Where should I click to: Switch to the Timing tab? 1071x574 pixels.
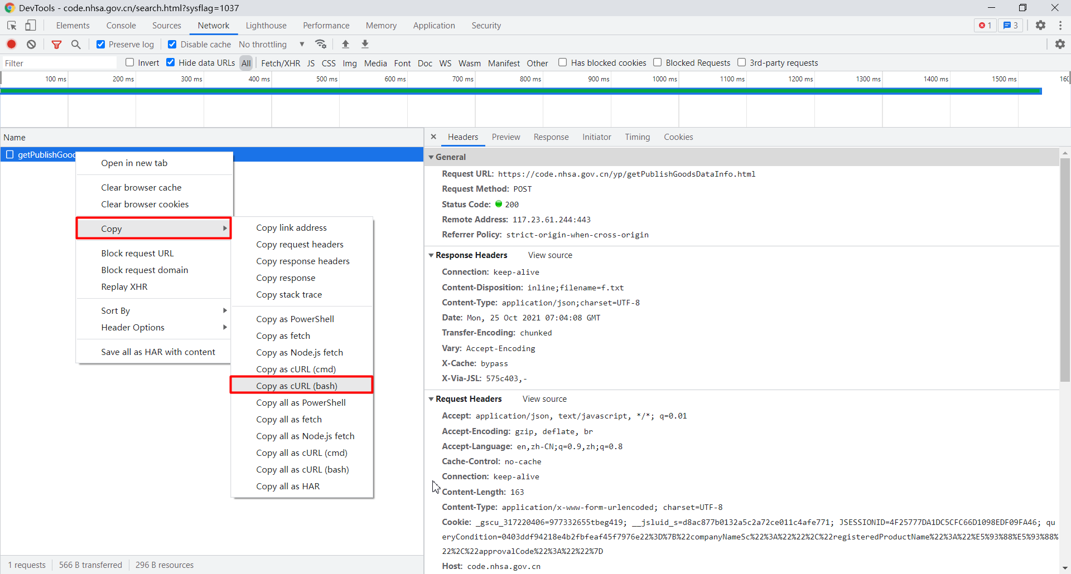coord(638,137)
